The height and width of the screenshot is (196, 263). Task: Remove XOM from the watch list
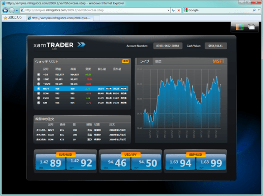(x=39, y=93)
